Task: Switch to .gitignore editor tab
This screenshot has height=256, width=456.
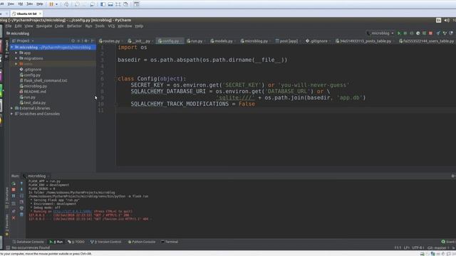Action: point(316,41)
